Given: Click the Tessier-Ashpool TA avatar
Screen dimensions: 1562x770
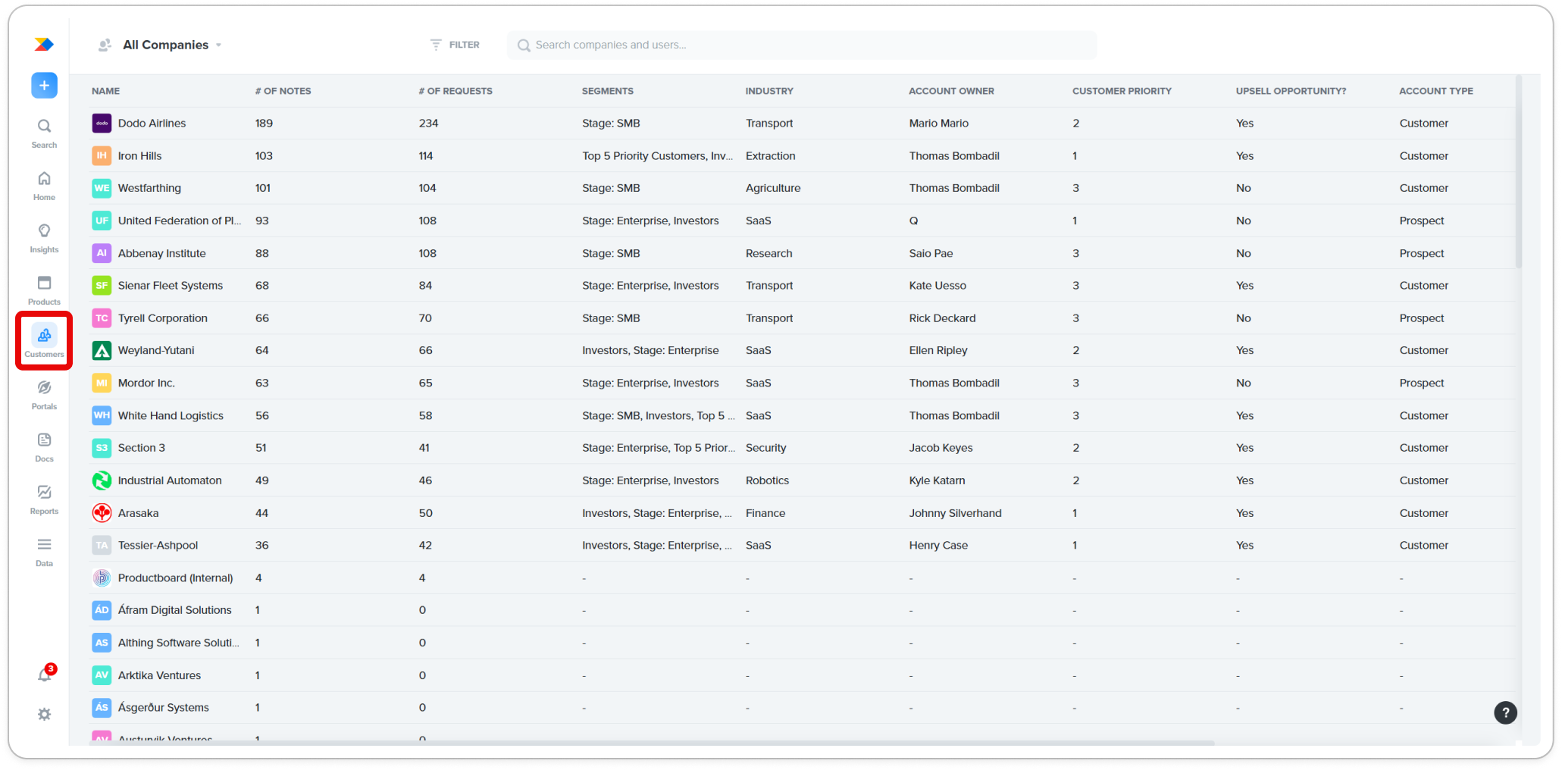Looking at the screenshot, I should 102,546.
